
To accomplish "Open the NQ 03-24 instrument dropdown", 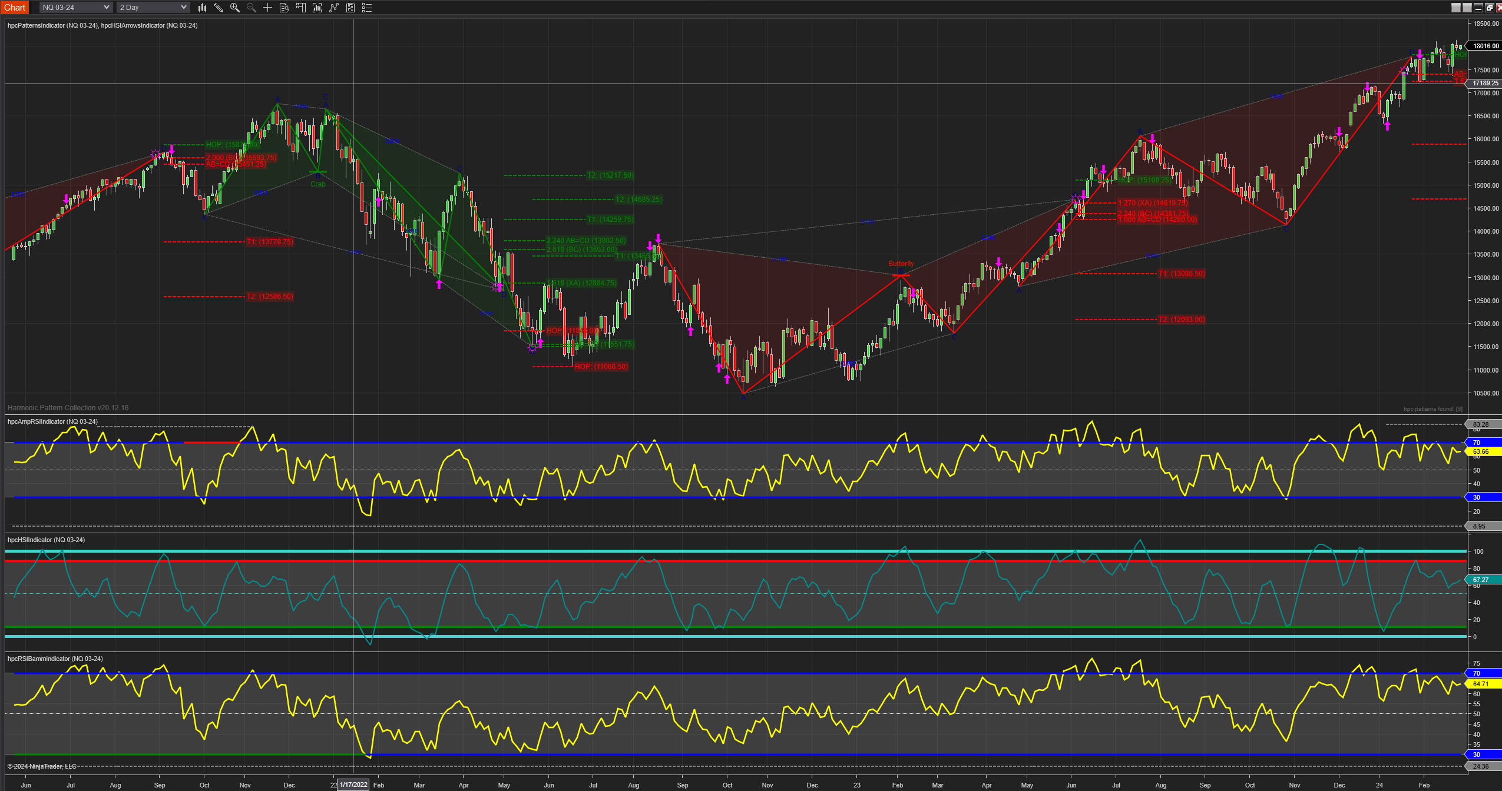I will point(75,8).
